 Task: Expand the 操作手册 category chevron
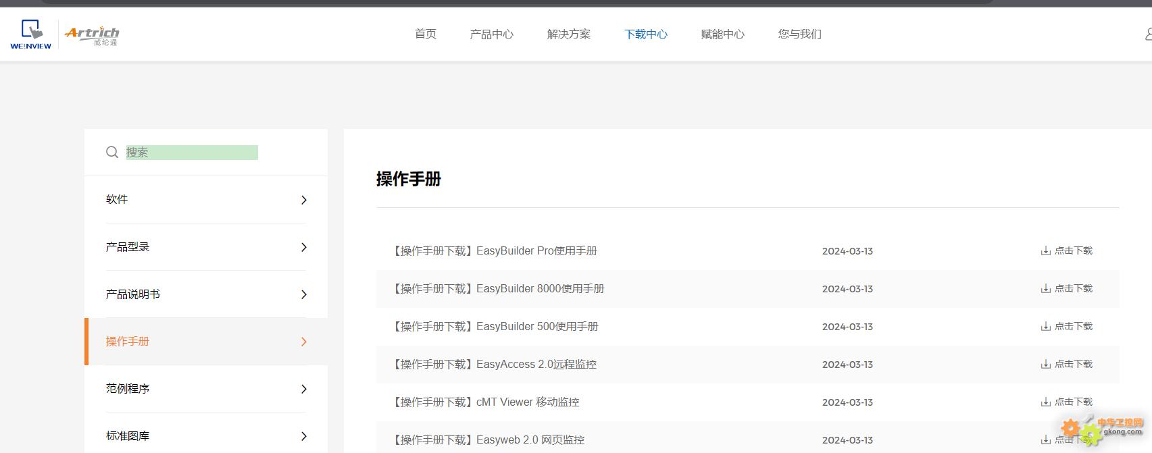pos(303,342)
